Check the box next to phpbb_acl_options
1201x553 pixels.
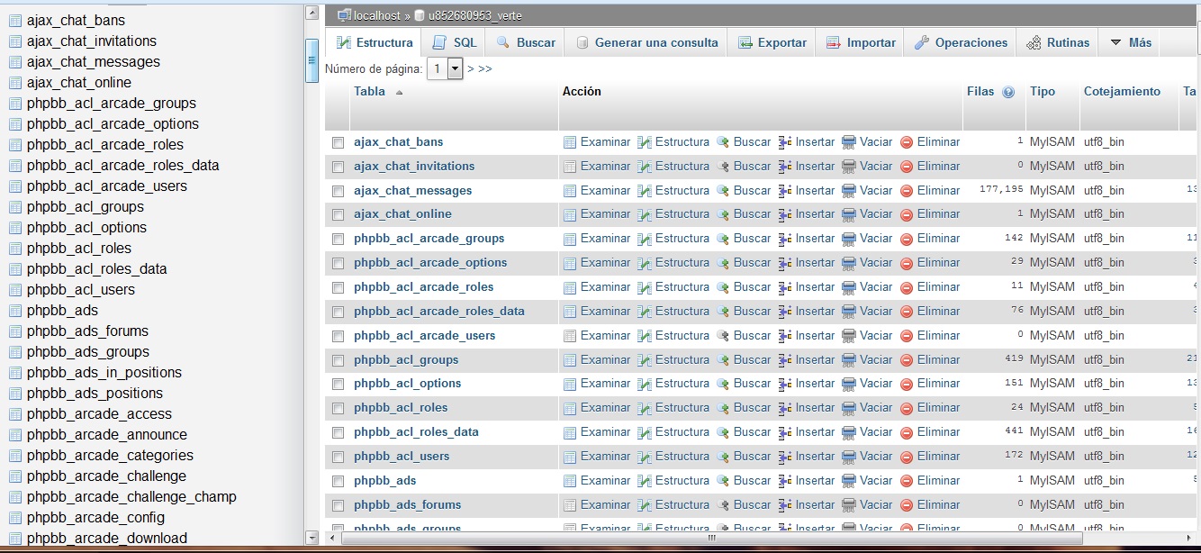(x=338, y=385)
